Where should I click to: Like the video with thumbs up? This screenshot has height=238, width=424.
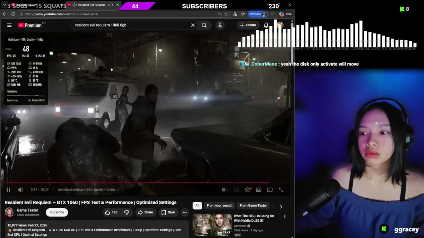tap(111, 212)
